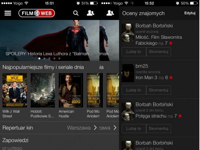Comment on Potęga strachu rating

158,129
